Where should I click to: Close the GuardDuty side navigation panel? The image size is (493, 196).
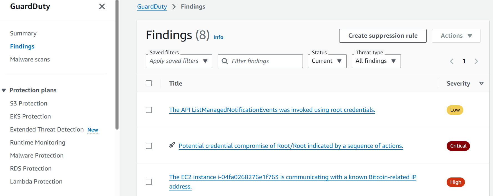[102, 6]
